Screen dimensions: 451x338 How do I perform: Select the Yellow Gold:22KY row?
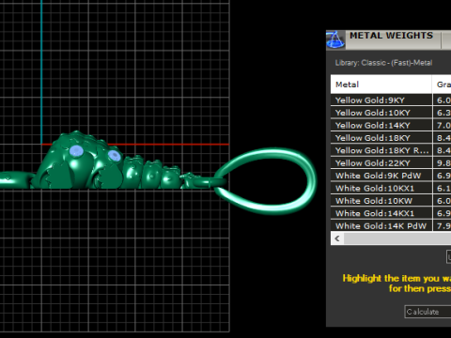click(x=391, y=163)
